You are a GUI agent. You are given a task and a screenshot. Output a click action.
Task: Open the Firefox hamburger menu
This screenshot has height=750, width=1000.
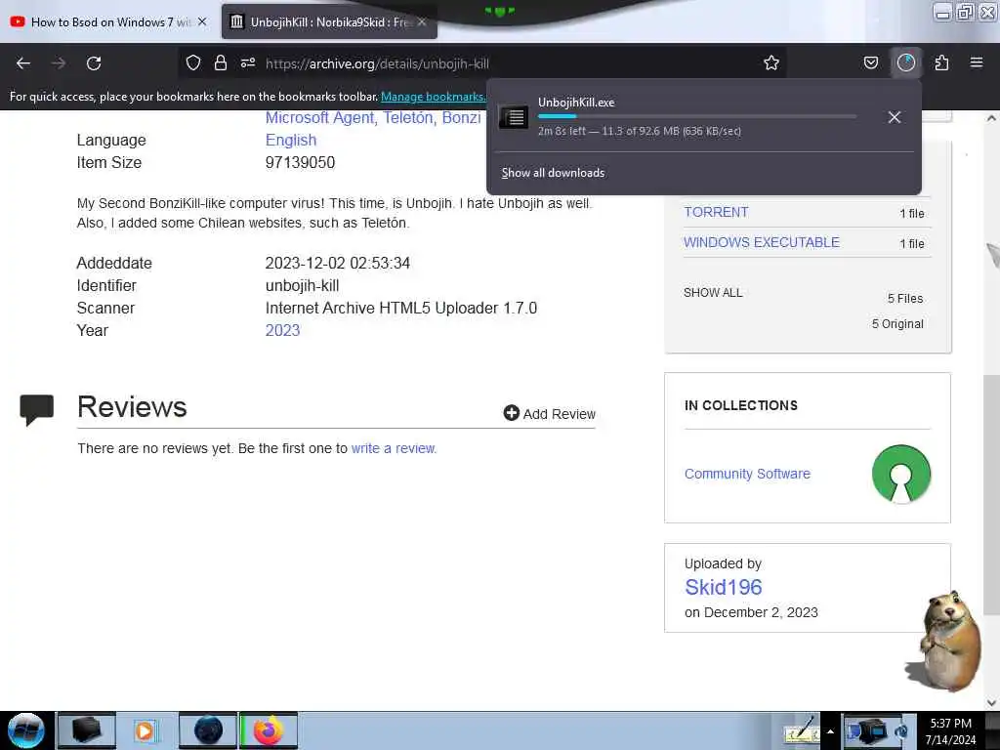tap(976, 62)
